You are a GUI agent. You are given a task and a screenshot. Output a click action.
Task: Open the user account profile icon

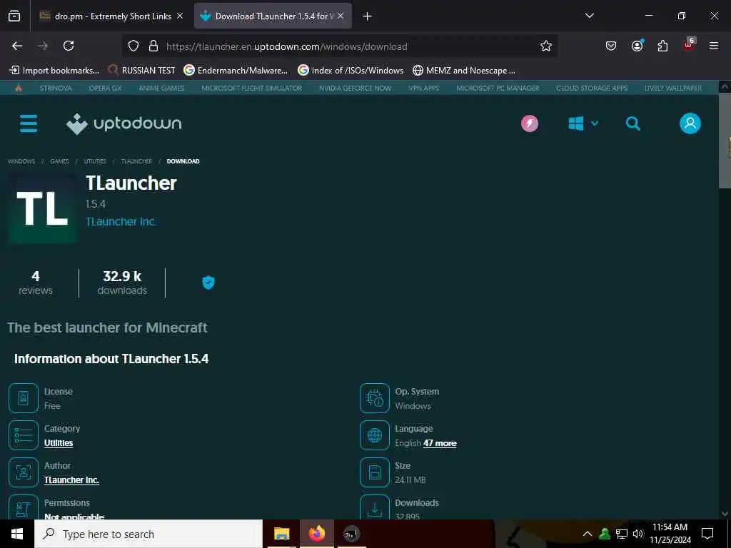pyautogui.click(x=690, y=123)
